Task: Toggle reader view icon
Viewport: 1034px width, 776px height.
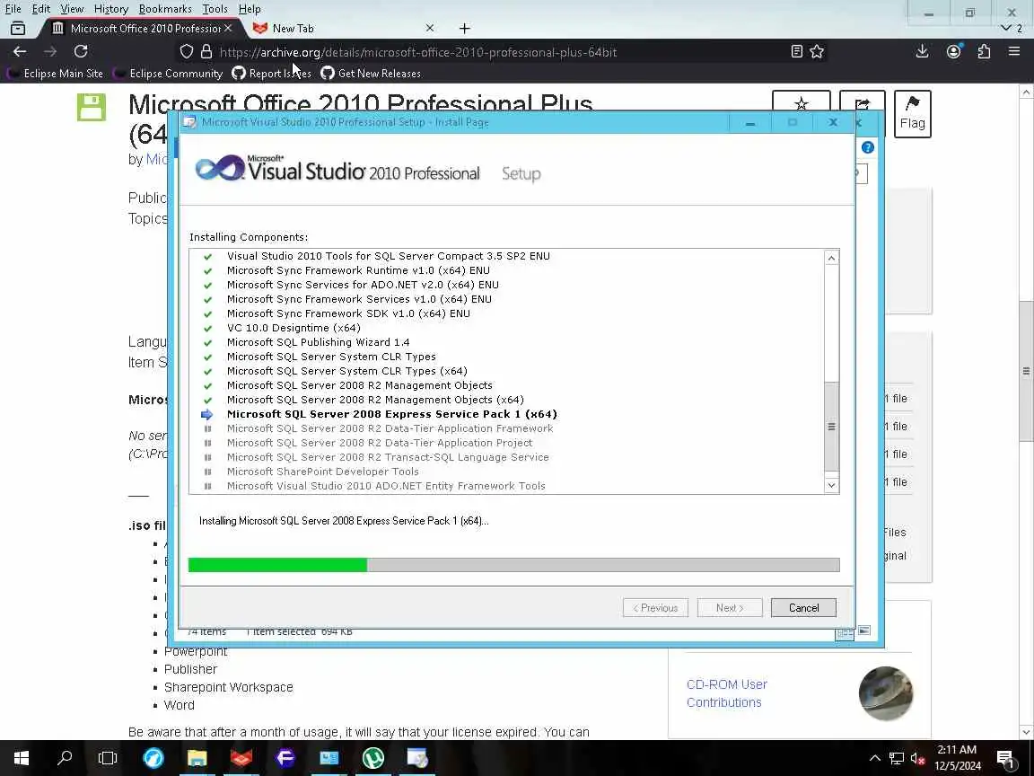Action: (797, 51)
